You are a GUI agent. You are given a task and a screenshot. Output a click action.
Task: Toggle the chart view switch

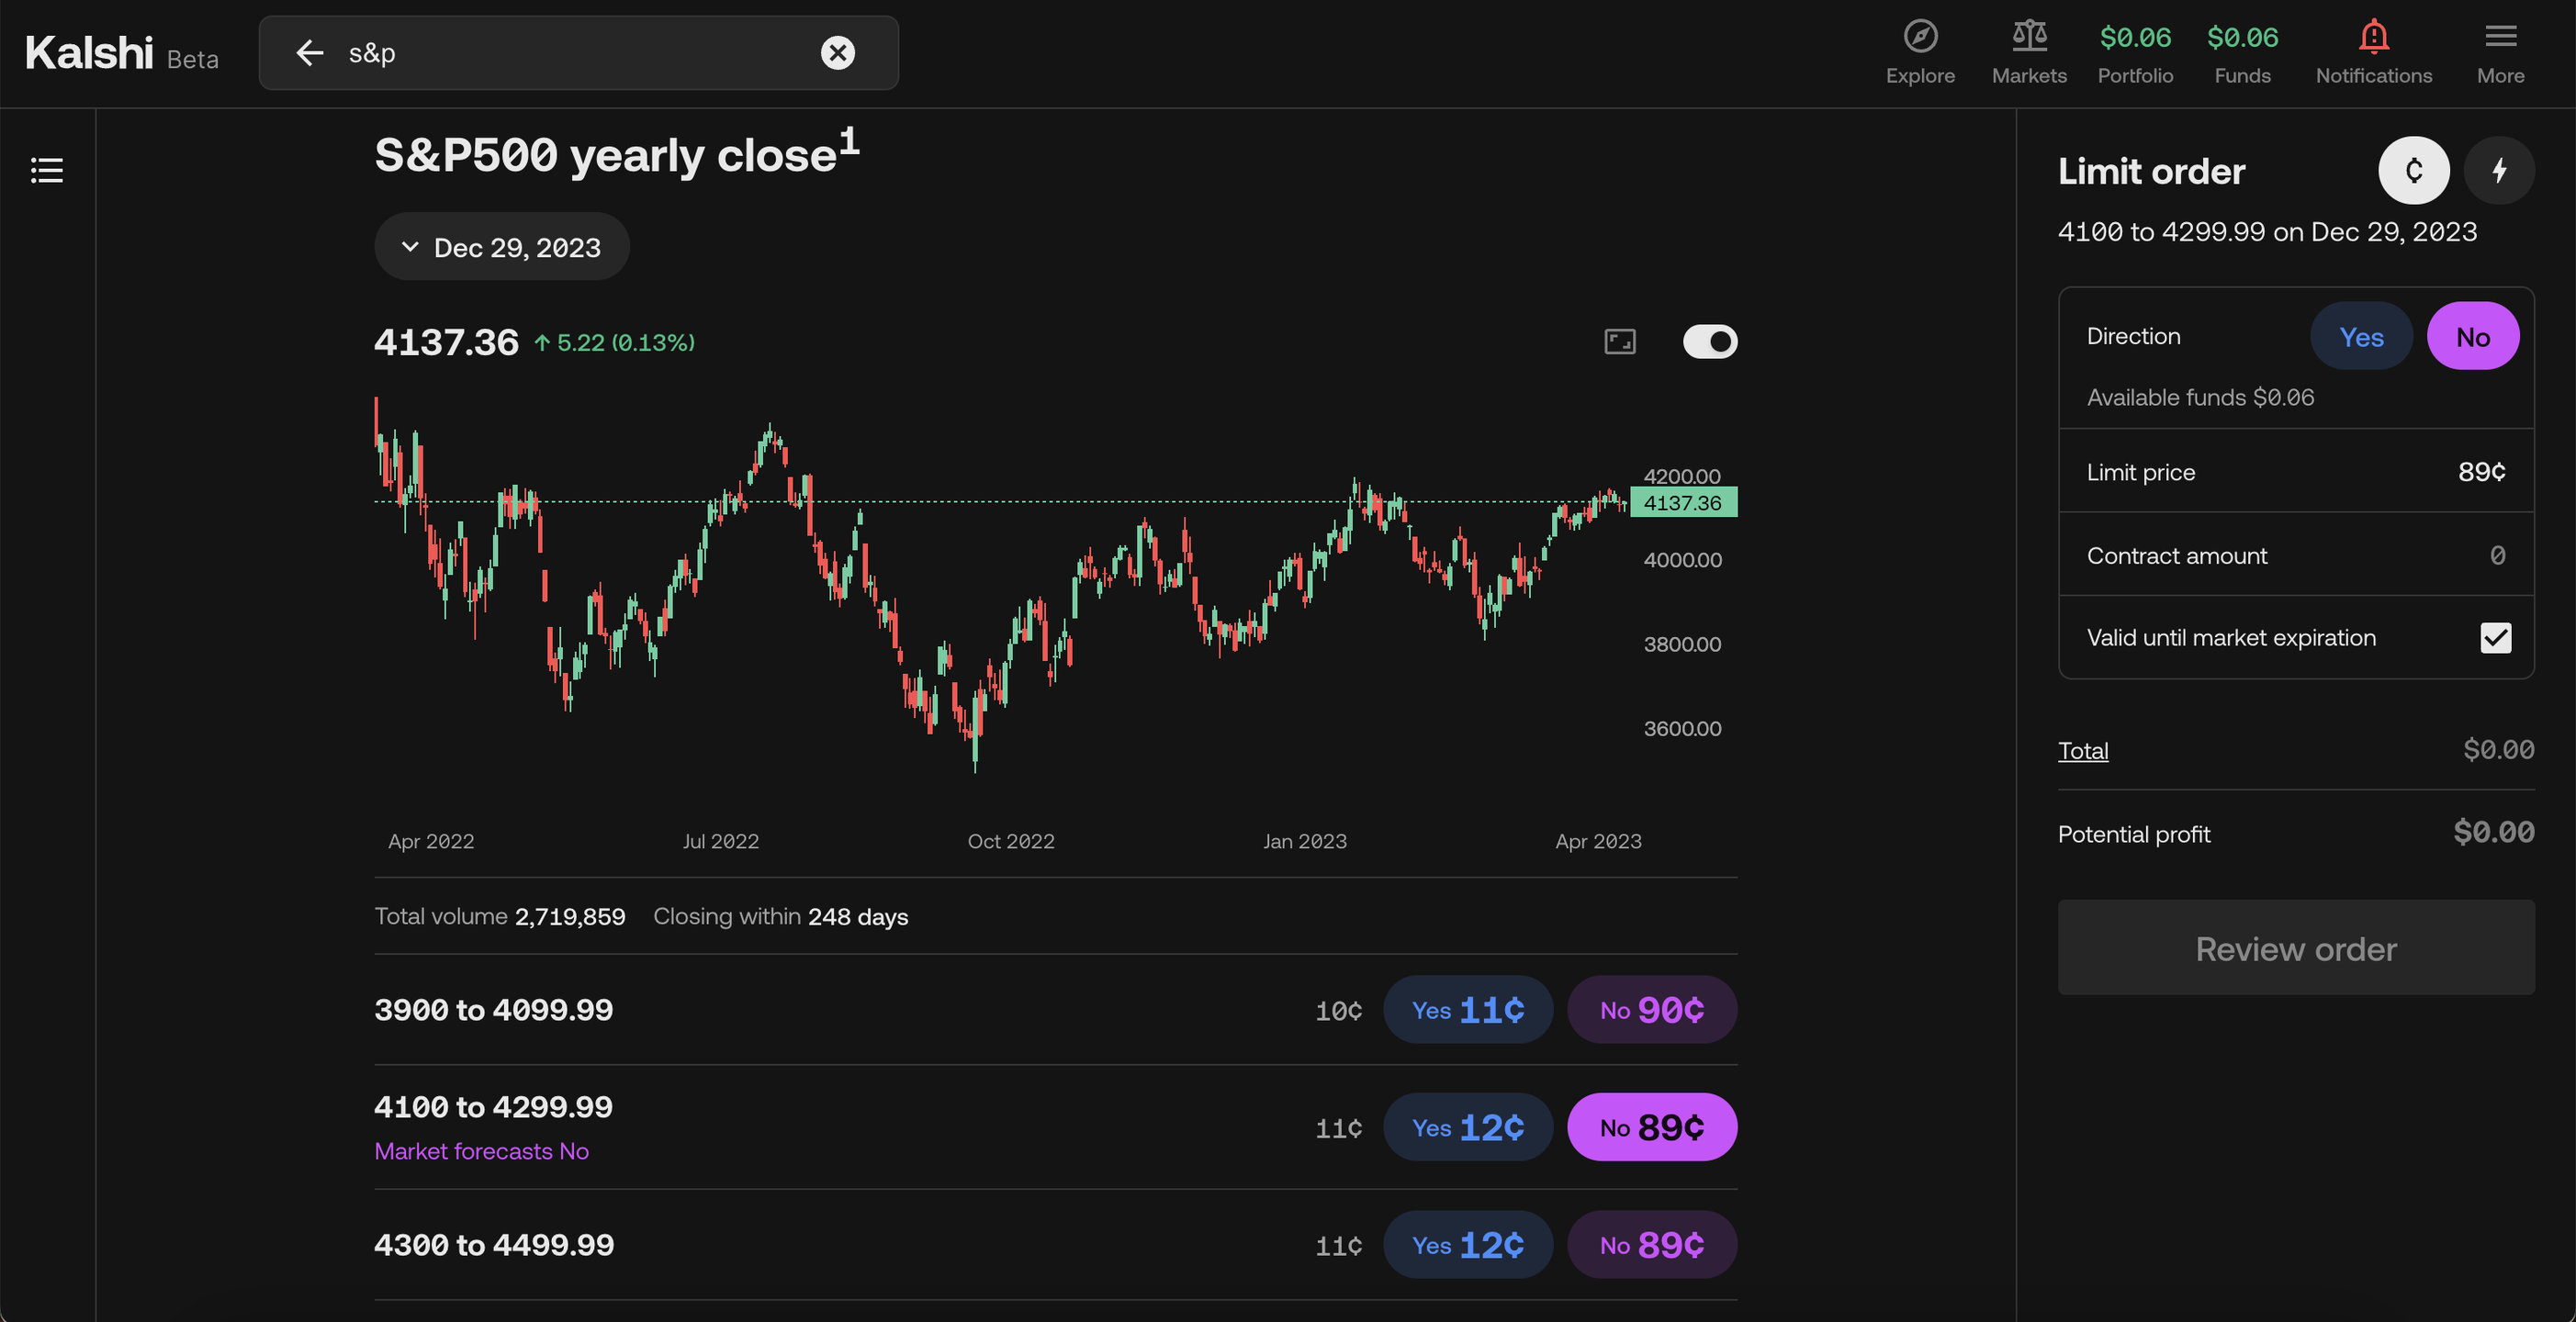click(1709, 342)
